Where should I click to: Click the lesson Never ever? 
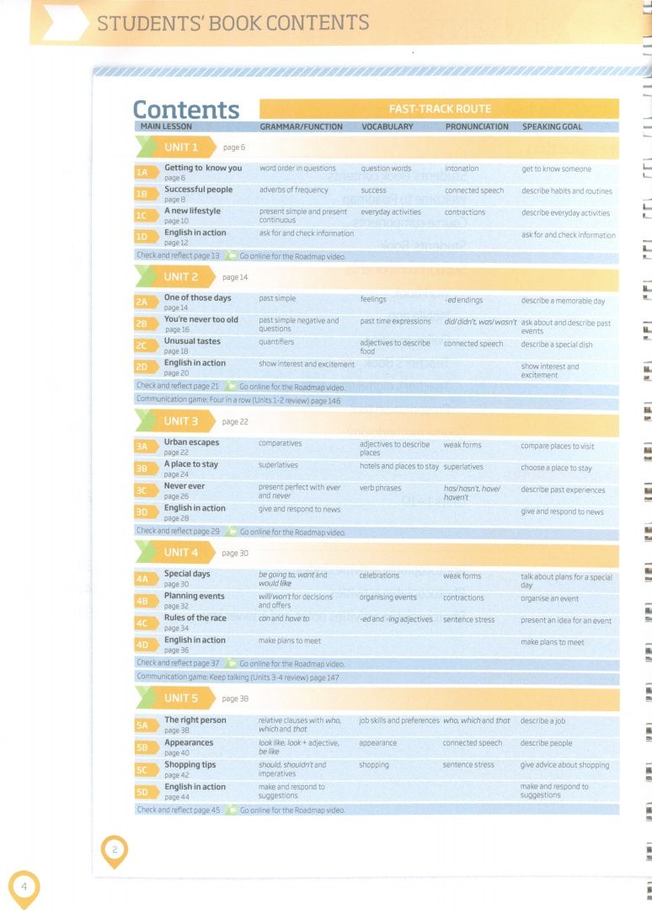point(184,486)
